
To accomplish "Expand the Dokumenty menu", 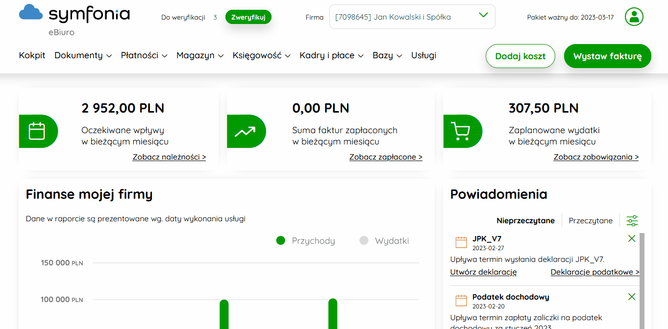I will coord(83,55).
